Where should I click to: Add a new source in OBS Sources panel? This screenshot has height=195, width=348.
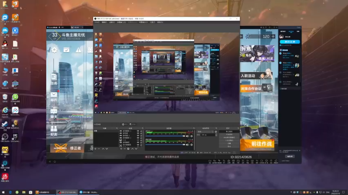tap(121, 149)
